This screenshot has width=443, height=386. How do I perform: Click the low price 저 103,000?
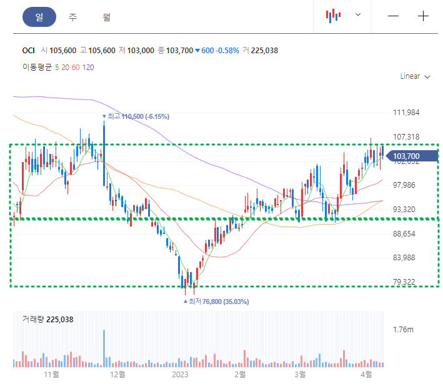(x=136, y=51)
